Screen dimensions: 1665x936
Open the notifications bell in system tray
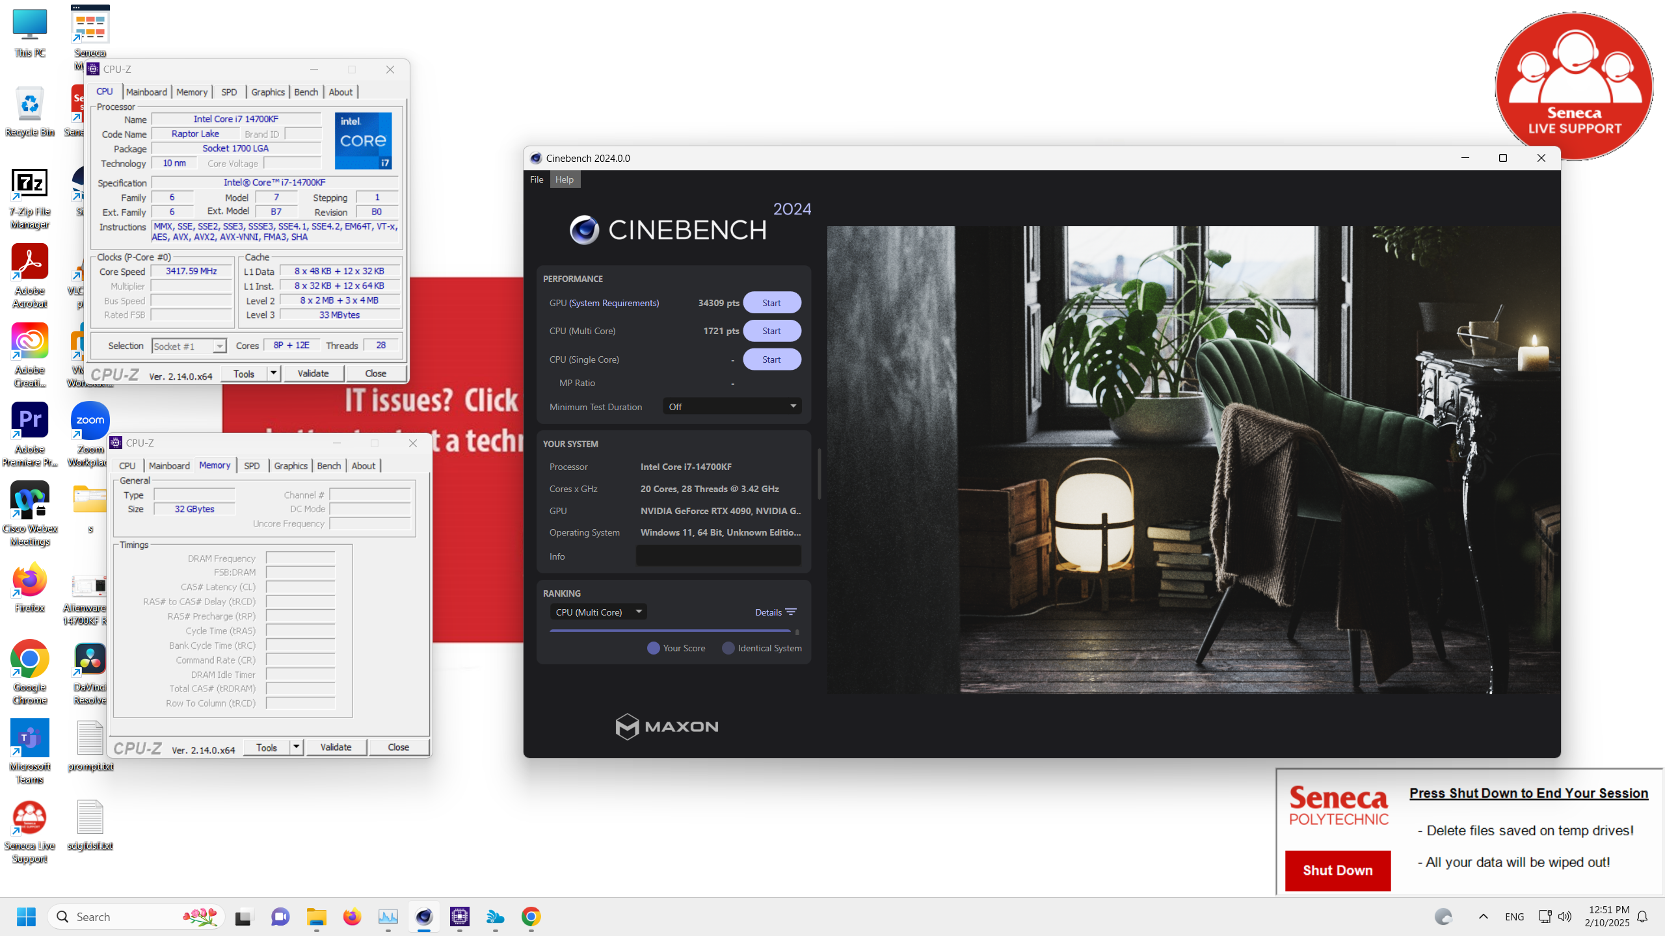[x=1642, y=916]
